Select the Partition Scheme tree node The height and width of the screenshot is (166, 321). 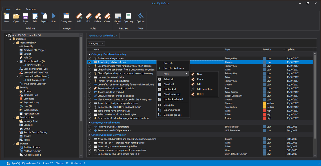point(32,147)
